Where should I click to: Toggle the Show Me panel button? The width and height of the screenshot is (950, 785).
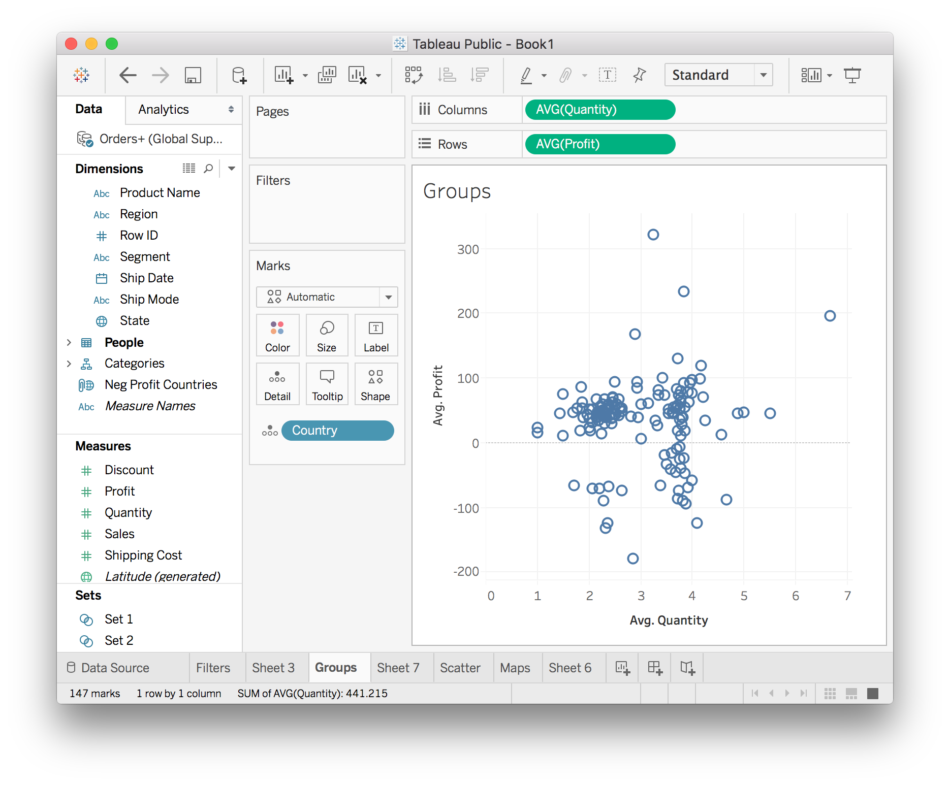811,75
